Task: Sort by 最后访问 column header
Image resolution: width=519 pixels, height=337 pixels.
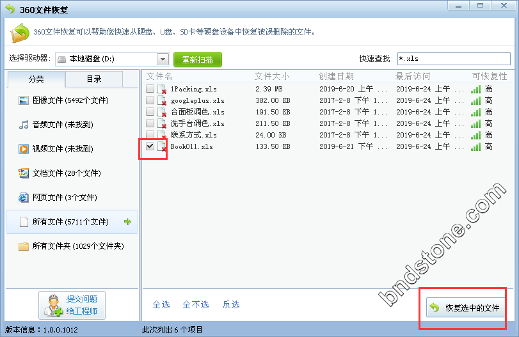Action: [x=413, y=76]
